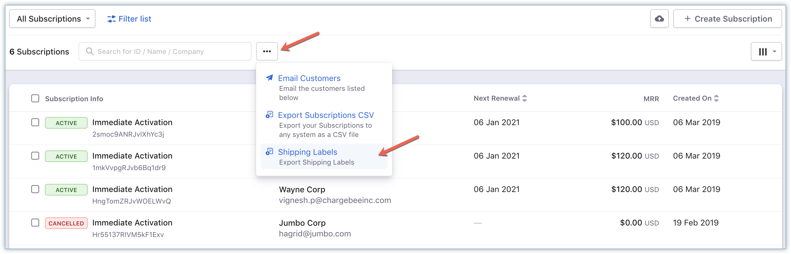Select Export Subscriptions CSV menu option
The height and width of the screenshot is (254, 791).
326,115
